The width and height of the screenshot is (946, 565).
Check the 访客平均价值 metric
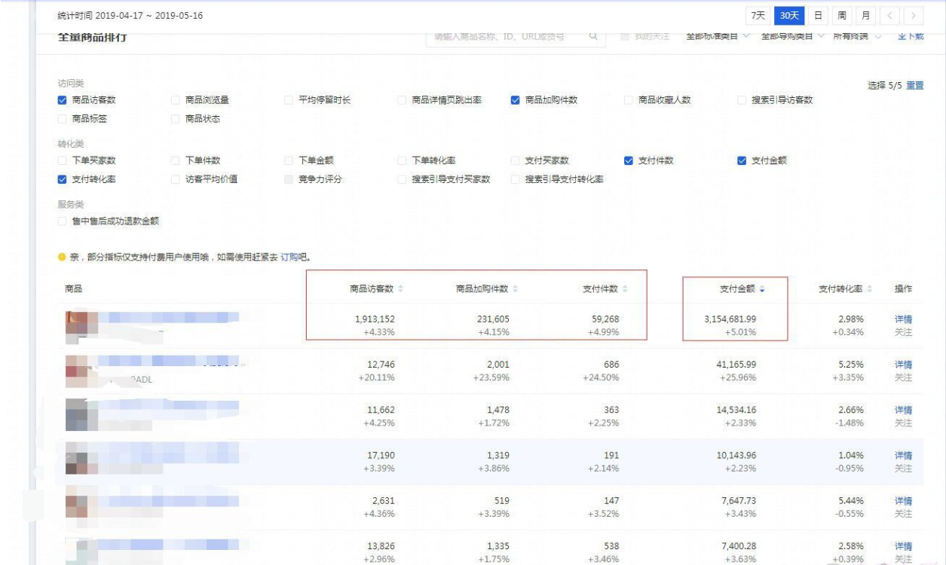click(x=176, y=179)
